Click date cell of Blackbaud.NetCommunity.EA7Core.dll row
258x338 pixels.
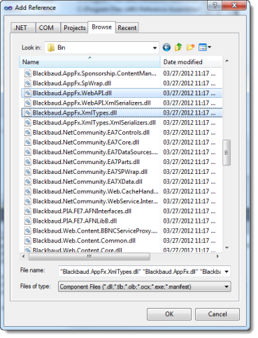(x=189, y=142)
